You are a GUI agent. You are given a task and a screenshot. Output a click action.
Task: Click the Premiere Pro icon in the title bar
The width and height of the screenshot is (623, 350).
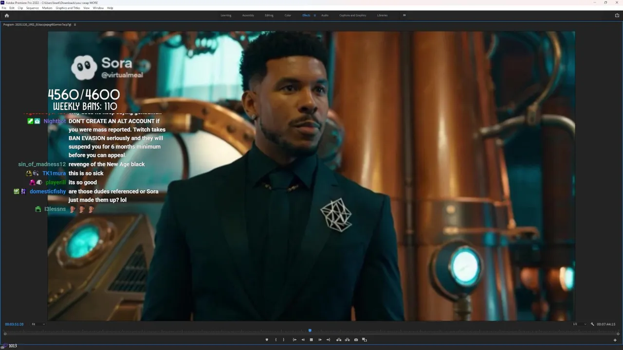[x=3, y=2]
